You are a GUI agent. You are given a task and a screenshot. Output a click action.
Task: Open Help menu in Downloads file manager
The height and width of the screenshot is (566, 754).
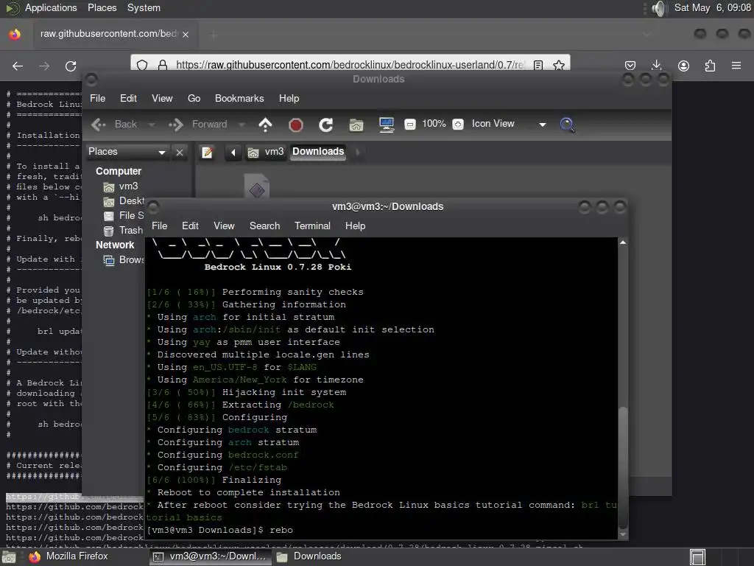(x=289, y=98)
